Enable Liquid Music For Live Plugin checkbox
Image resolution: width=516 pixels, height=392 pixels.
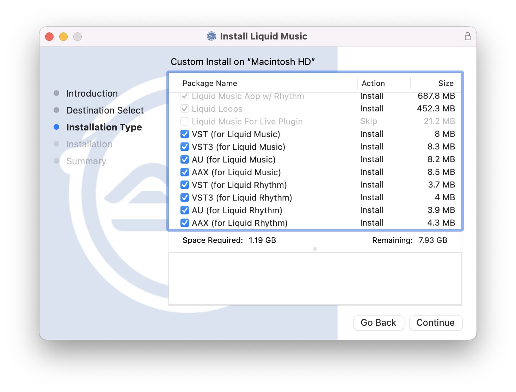pos(185,121)
